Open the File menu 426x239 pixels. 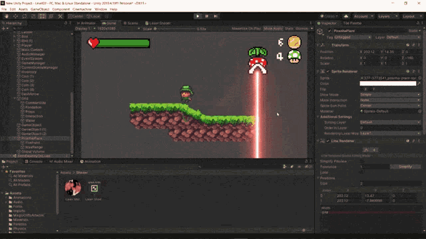[x=4, y=9]
